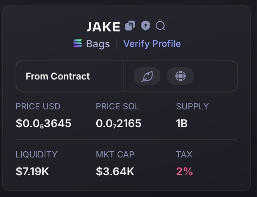257x197 pixels.
Task: Click the SUPPLY value 1B
Action: point(182,123)
